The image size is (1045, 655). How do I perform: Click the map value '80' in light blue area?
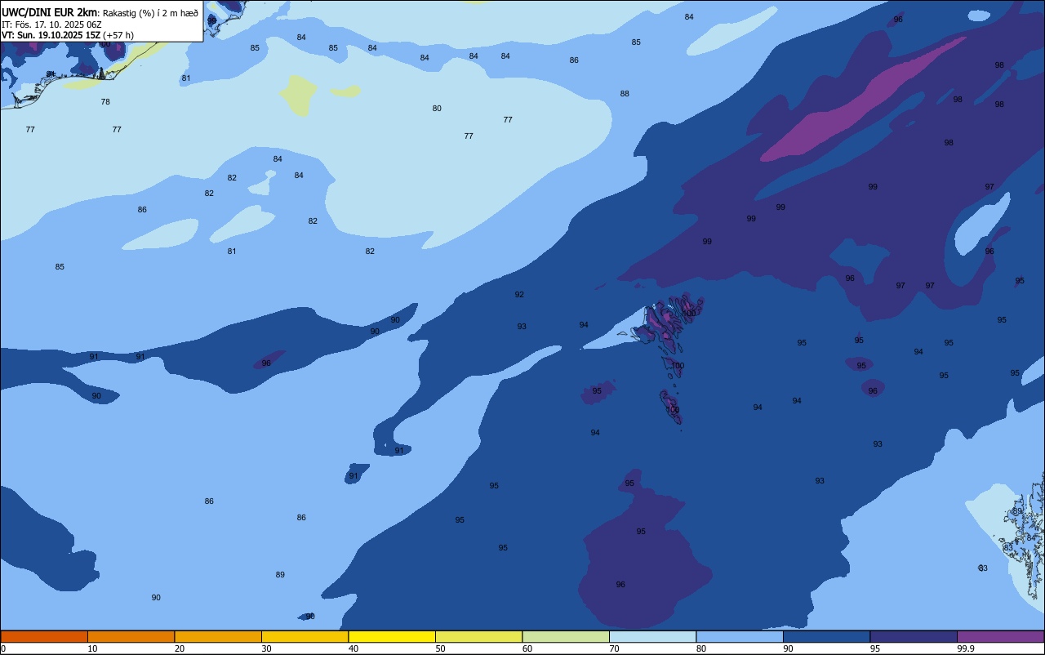pyautogui.click(x=437, y=109)
